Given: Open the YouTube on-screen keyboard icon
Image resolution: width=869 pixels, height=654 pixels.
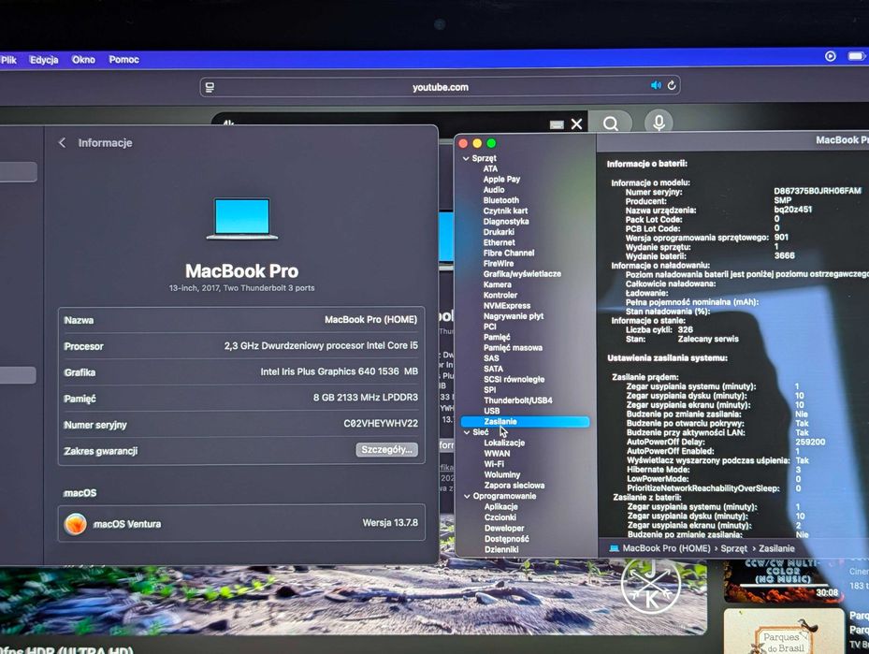Looking at the screenshot, I should point(557,124).
